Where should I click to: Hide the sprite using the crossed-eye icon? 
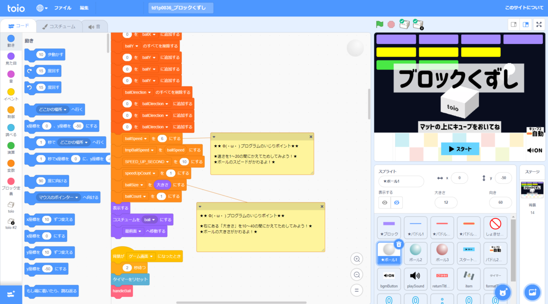397,203
